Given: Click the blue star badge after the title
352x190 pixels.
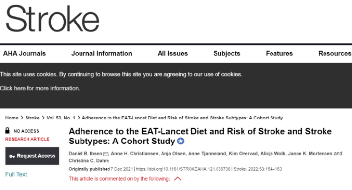Looking at the screenshot, I should 181,141.
